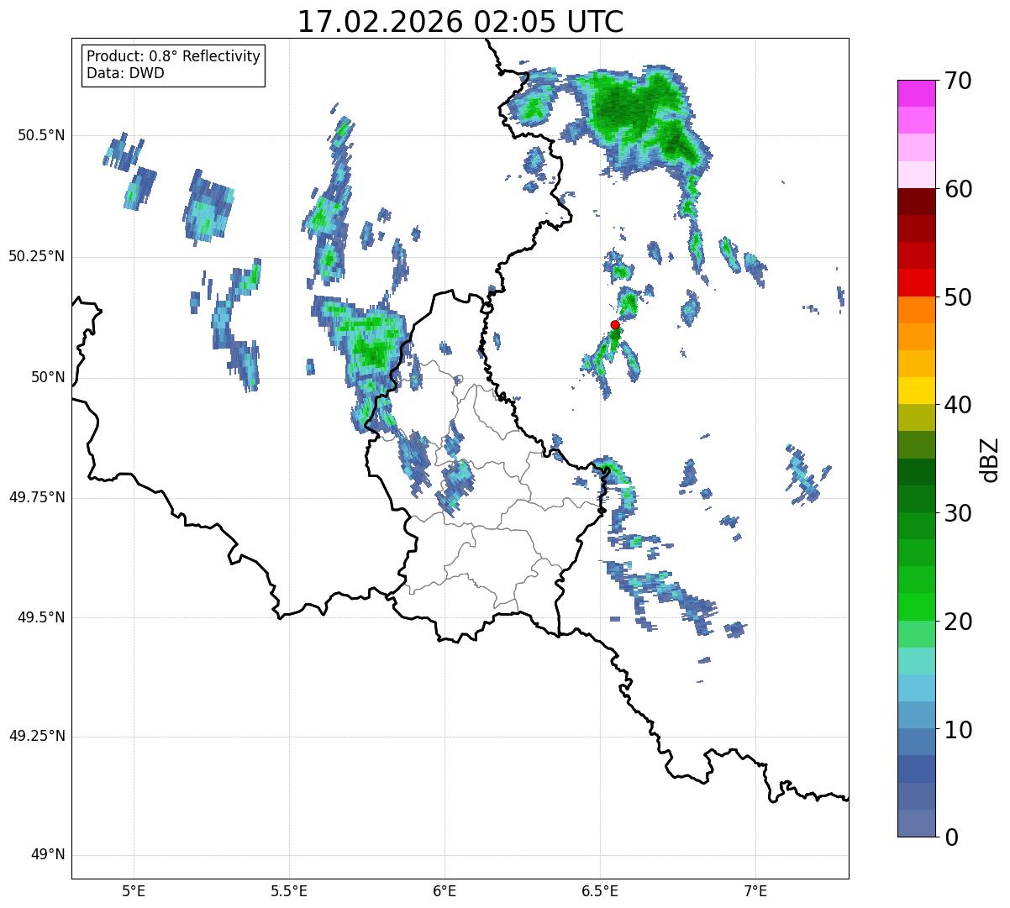This screenshot has width=1010, height=908.
Task: Click the 5.5°E longitude label
Action: coord(289,891)
